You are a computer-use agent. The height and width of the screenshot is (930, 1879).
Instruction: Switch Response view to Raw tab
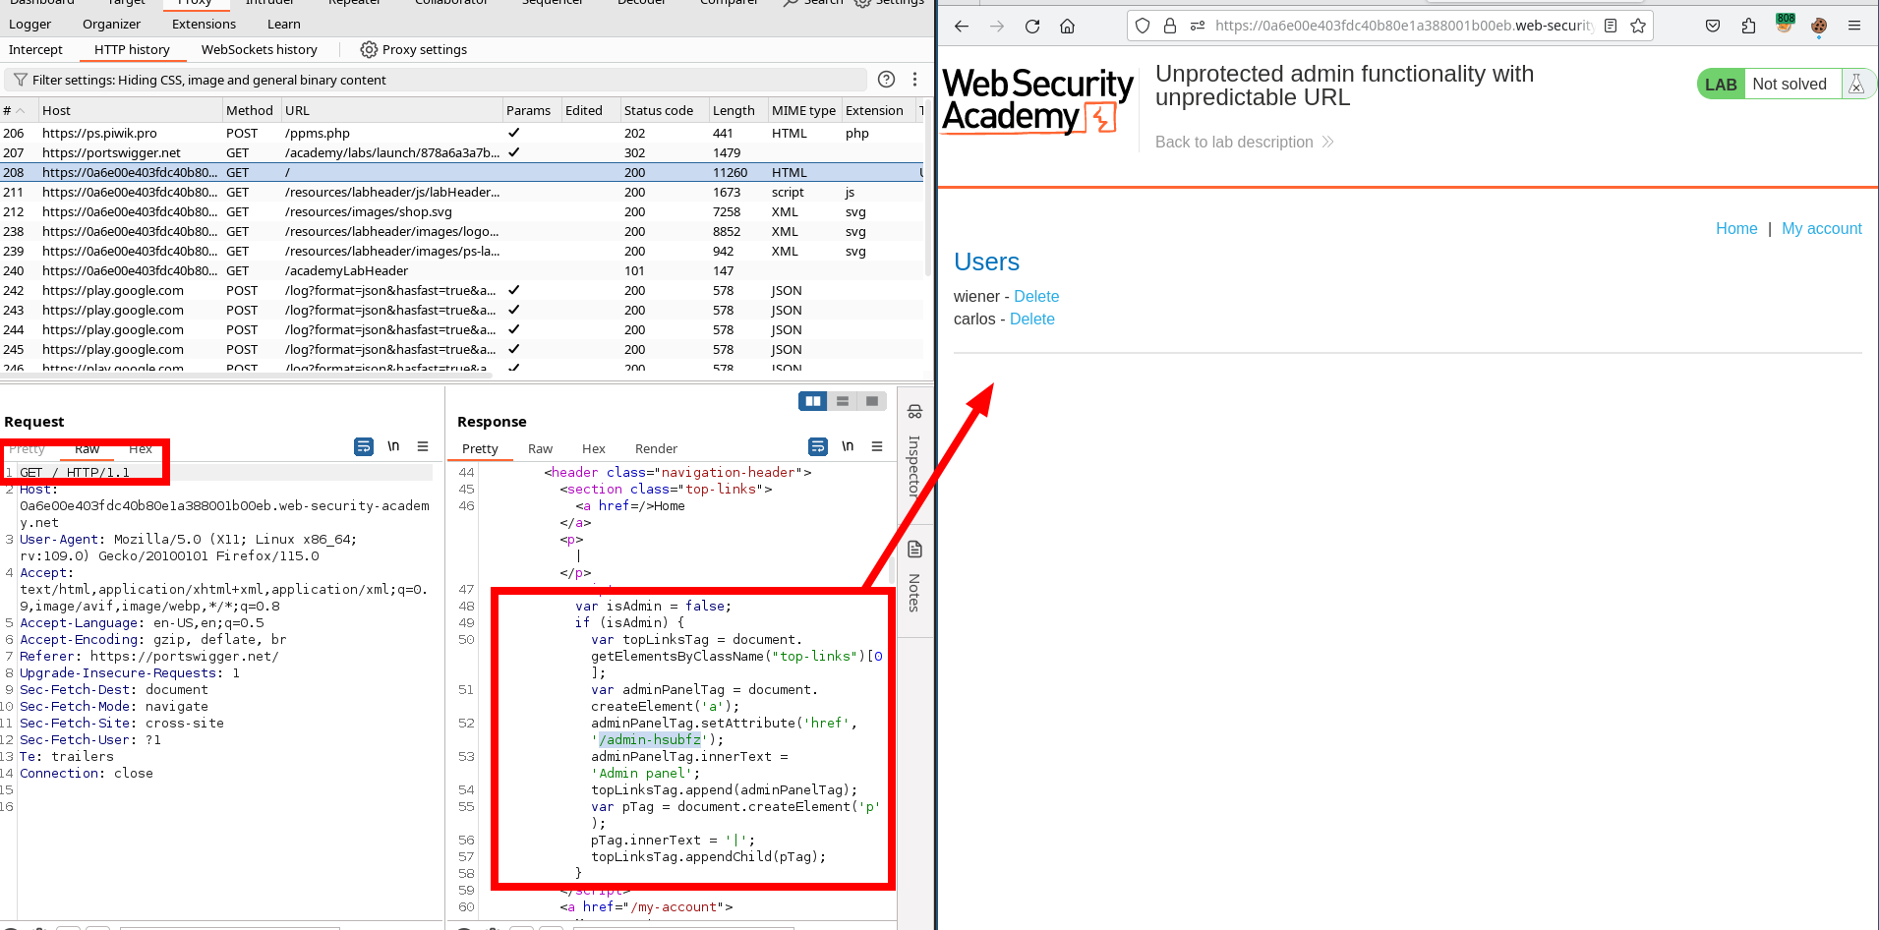pos(540,448)
